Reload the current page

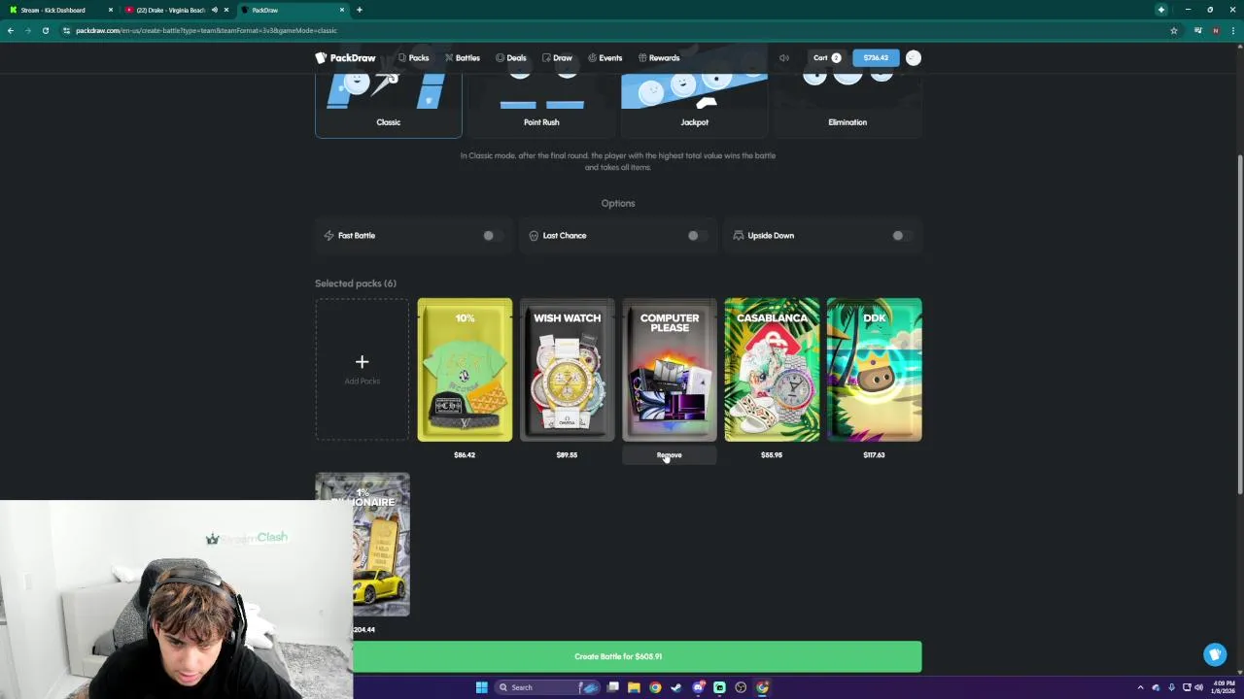click(46, 30)
